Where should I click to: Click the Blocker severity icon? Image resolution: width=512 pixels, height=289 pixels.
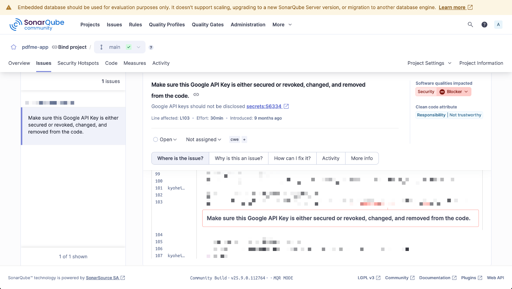pos(442,92)
